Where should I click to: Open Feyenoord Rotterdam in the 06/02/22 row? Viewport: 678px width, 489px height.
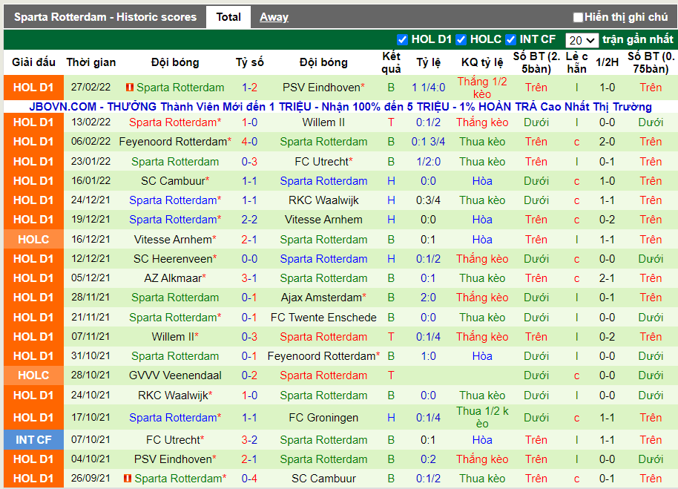pos(173,142)
